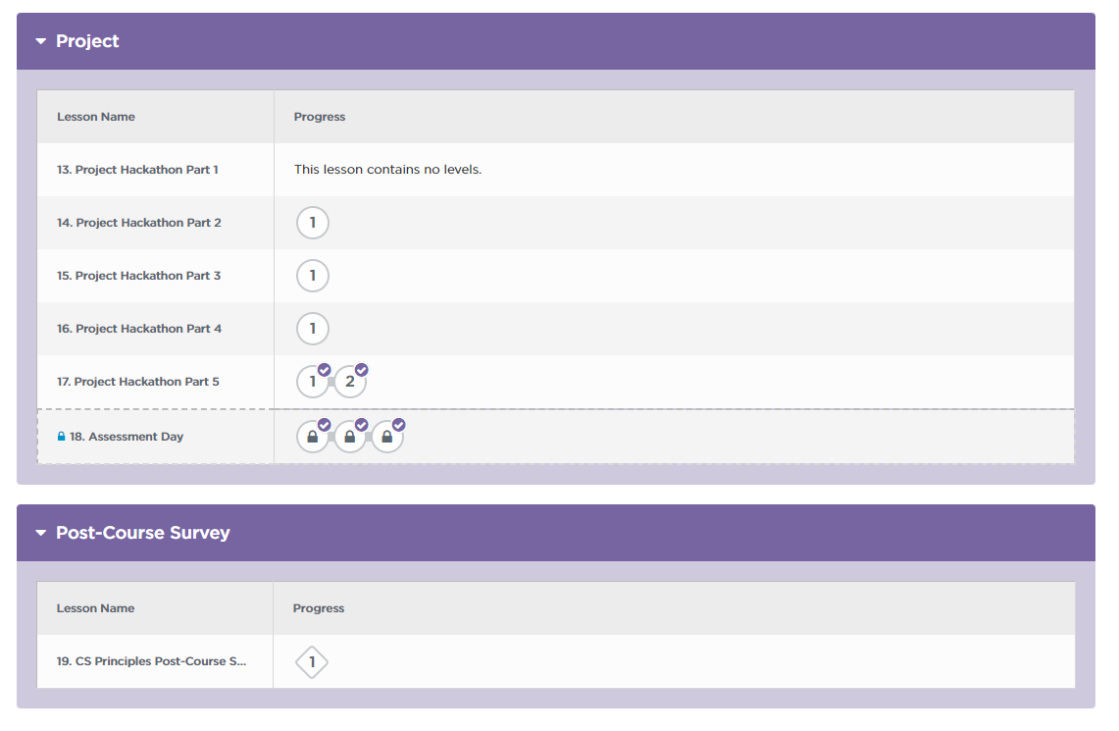Click third locked level in Assessment Day
The height and width of the screenshot is (731, 1119).
pyautogui.click(x=387, y=437)
